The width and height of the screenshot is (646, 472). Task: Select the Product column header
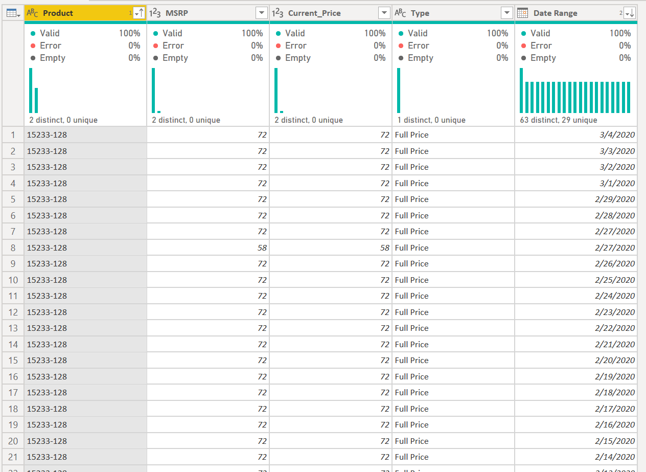[x=85, y=13]
